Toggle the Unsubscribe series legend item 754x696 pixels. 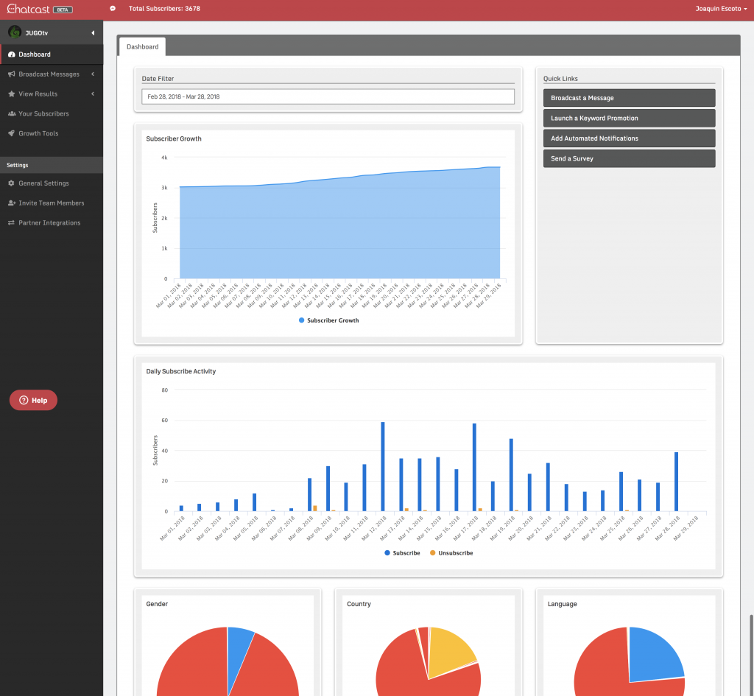[x=451, y=552]
